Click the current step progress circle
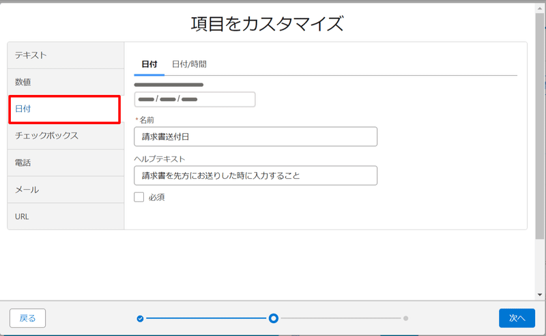Screen dimensions: 546x336 click(274, 318)
